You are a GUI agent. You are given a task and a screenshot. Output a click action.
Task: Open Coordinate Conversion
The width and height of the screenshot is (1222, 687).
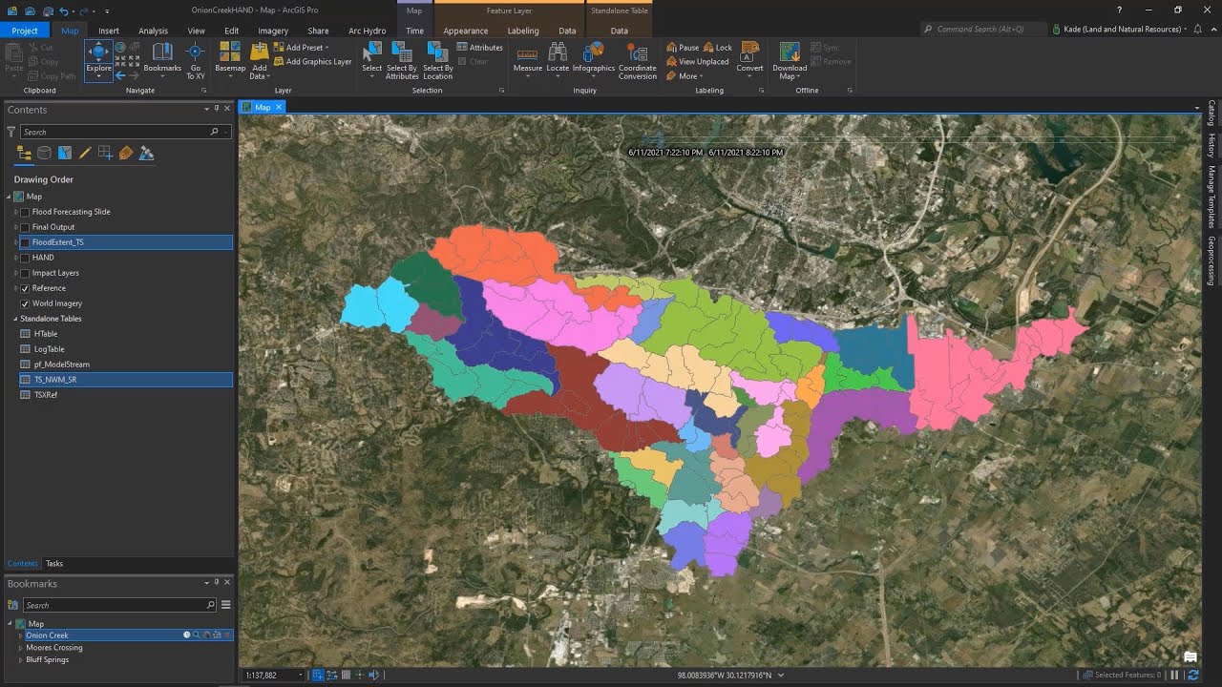[x=637, y=59]
